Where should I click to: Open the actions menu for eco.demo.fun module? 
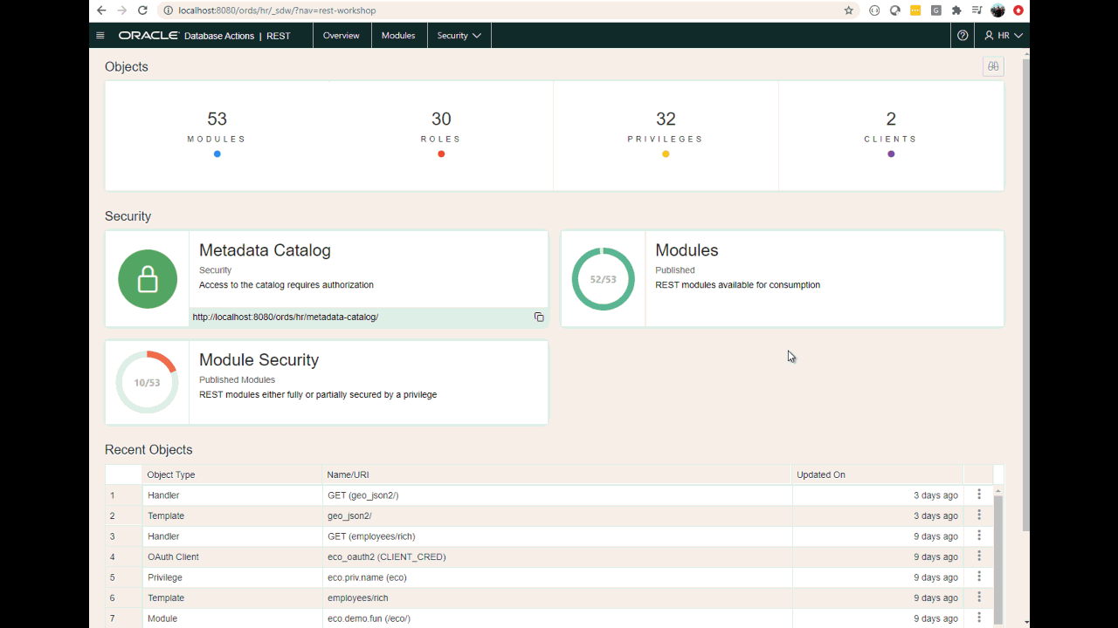(979, 618)
